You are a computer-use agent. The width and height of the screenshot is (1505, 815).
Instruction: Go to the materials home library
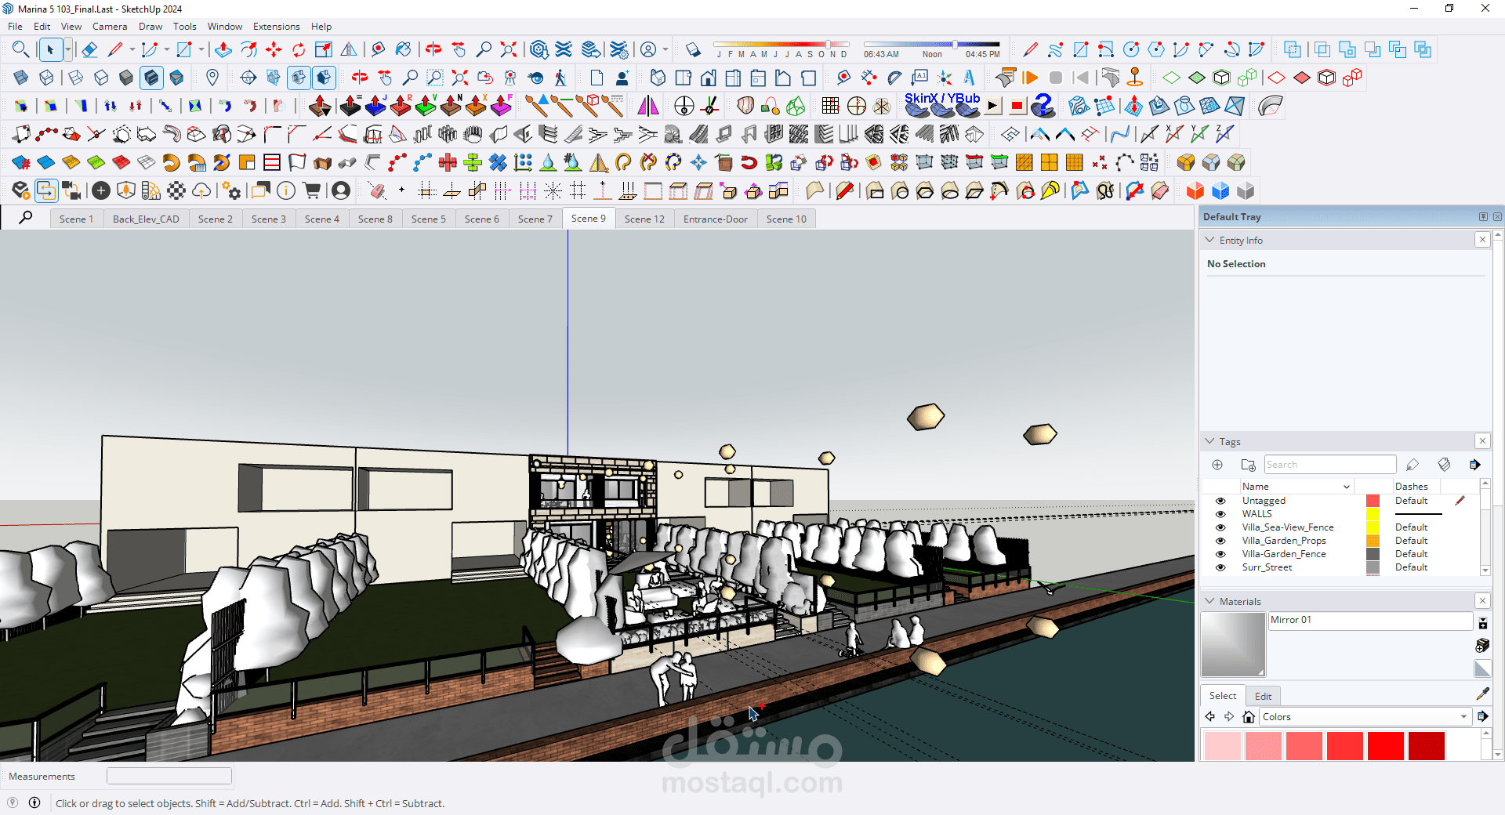click(1249, 717)
